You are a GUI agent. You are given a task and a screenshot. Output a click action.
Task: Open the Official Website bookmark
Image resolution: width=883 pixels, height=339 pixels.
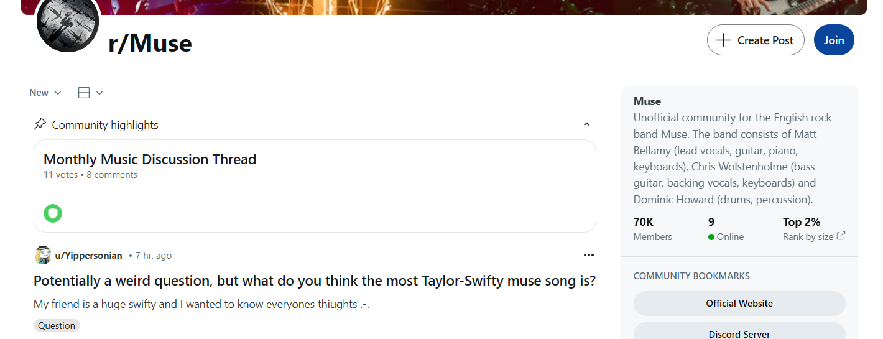[x=739, y=304]
